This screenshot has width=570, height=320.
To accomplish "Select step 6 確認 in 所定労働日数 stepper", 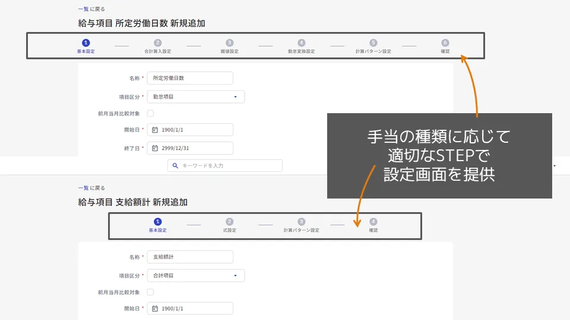I will 445,46.
